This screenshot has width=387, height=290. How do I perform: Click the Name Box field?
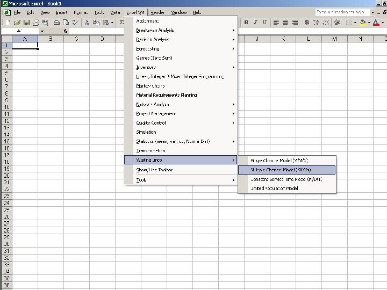(x=20, y=31)
